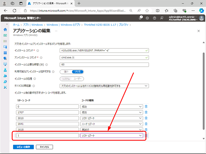Edit the install command field

tap(104, 50)
